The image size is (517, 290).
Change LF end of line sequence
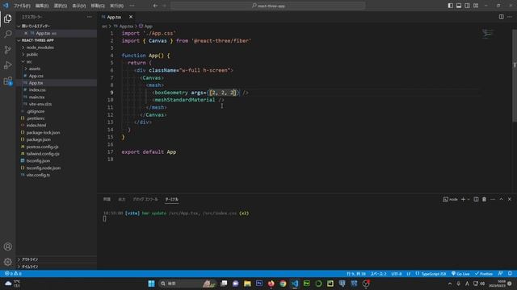point(409,274)
